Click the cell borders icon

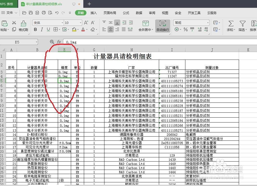pyautogui.click(x=55, y=29)
